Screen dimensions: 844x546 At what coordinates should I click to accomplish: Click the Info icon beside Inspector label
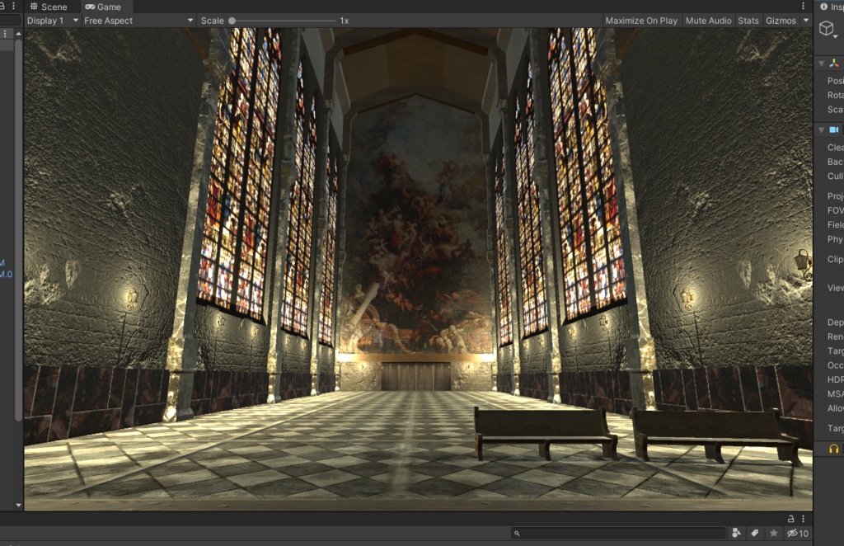coord(823,6)
